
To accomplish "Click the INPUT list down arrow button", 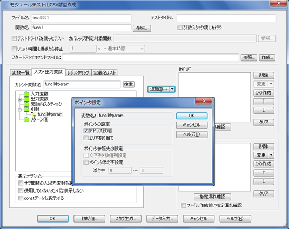I will coord(264,110).
